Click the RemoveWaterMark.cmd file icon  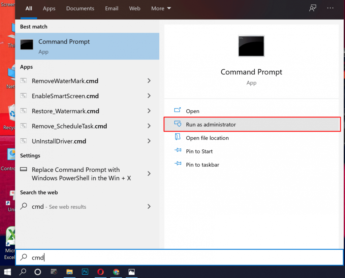click(24, 80)
